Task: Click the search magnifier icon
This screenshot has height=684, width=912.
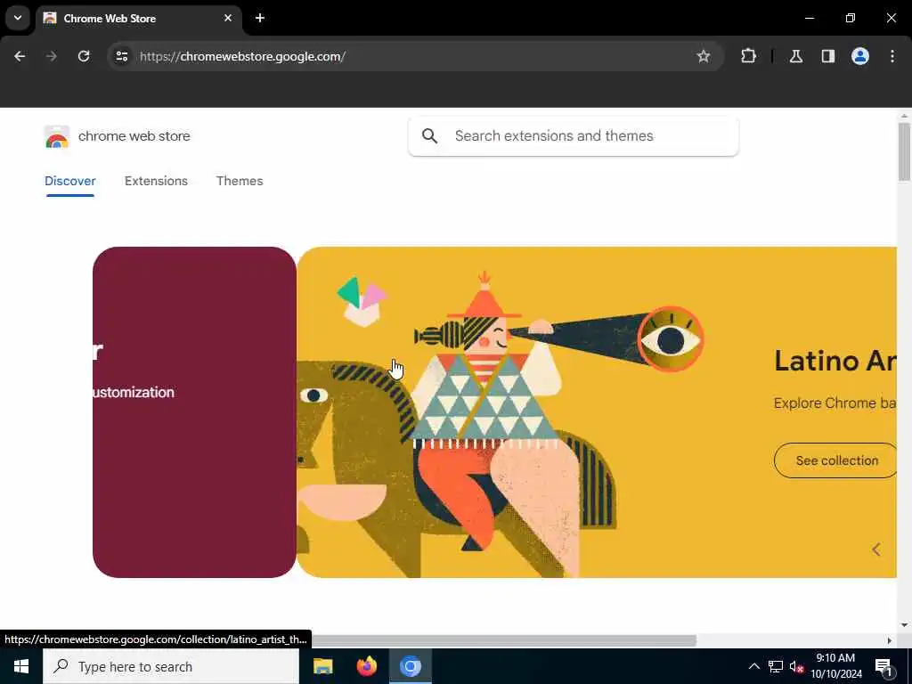Action: [430, 136]
